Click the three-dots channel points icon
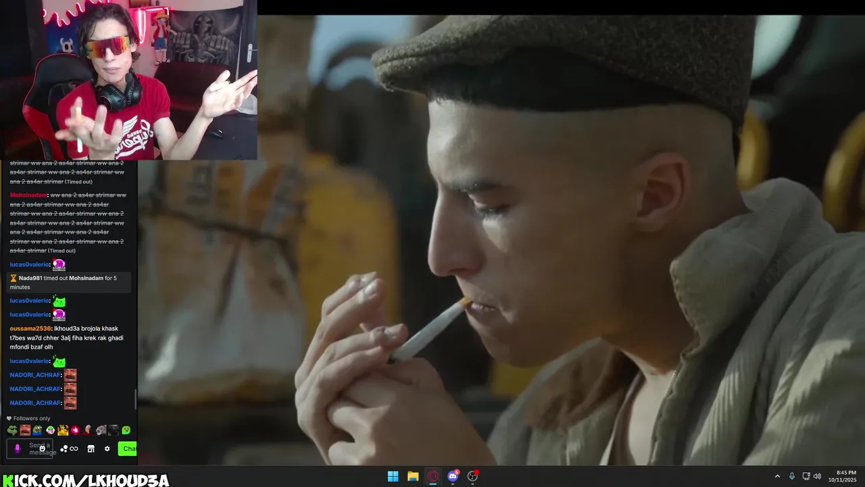This screenshot has width=865, height=487. coord(64,448)
